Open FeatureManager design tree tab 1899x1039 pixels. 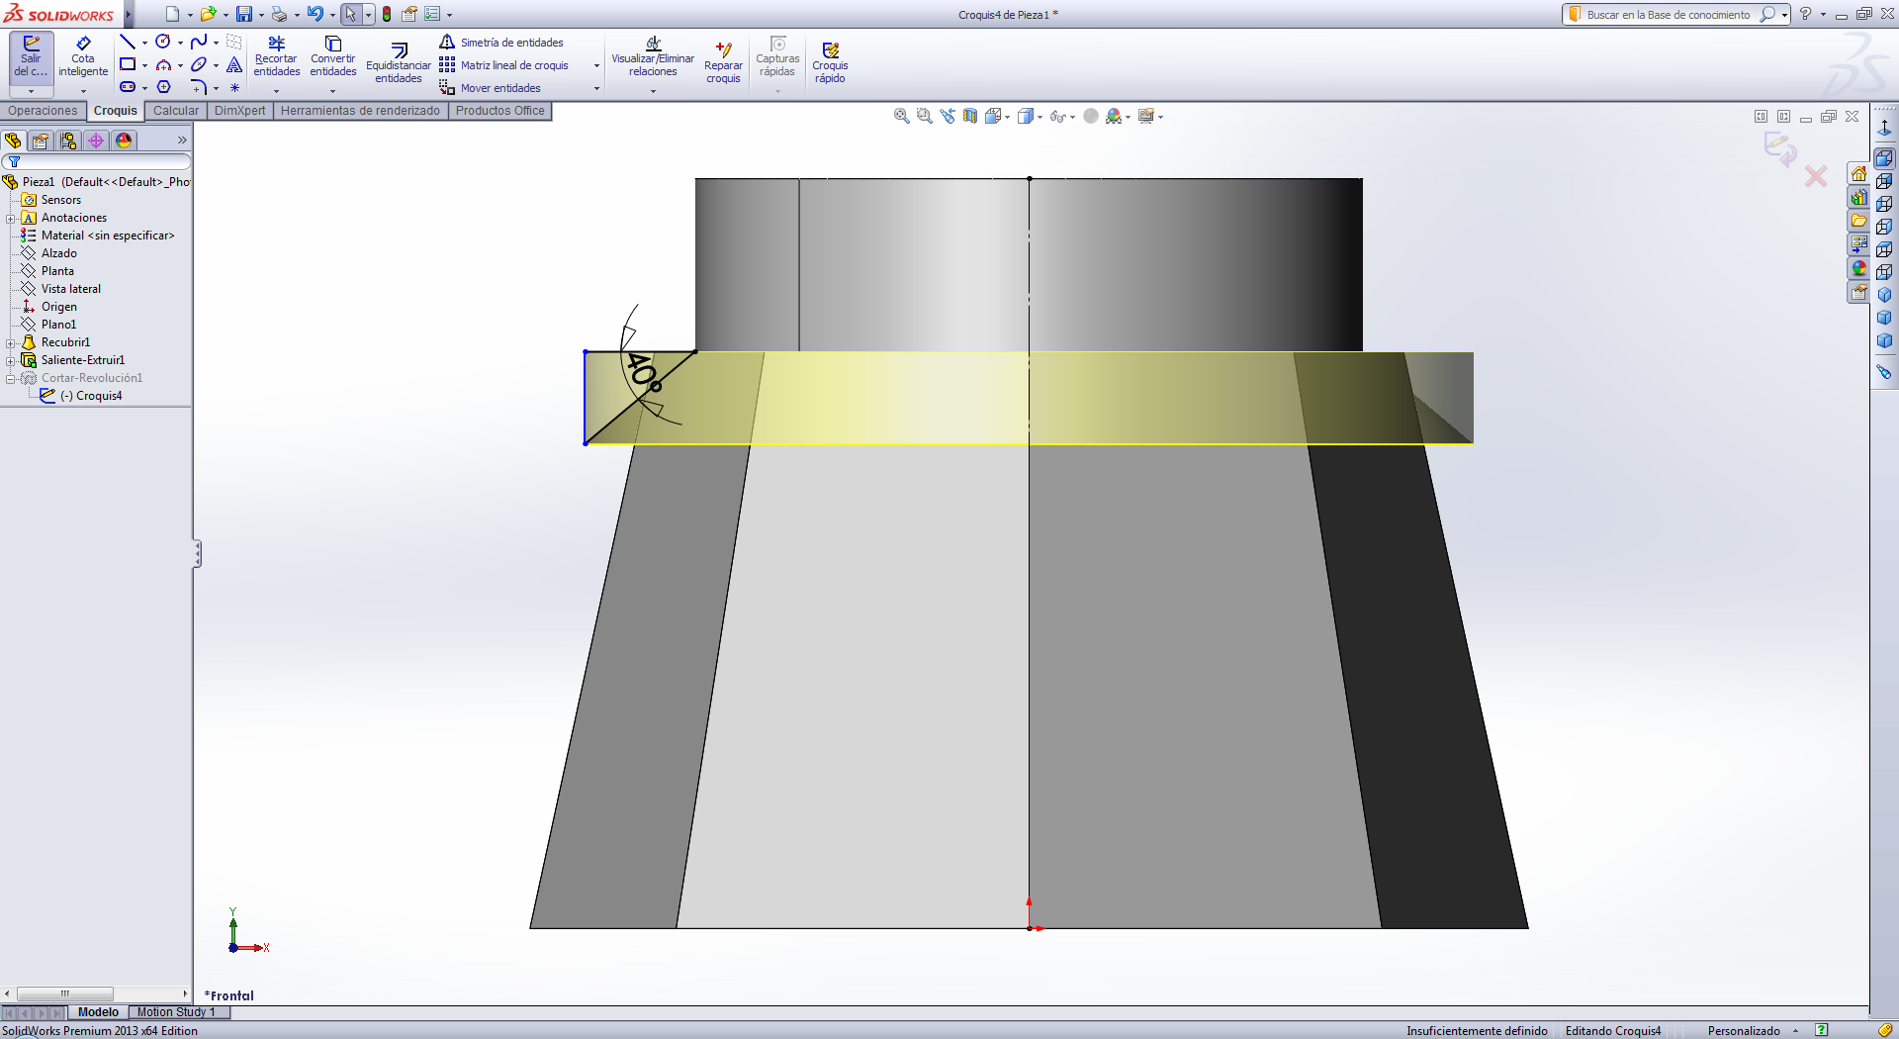(13, 141)
